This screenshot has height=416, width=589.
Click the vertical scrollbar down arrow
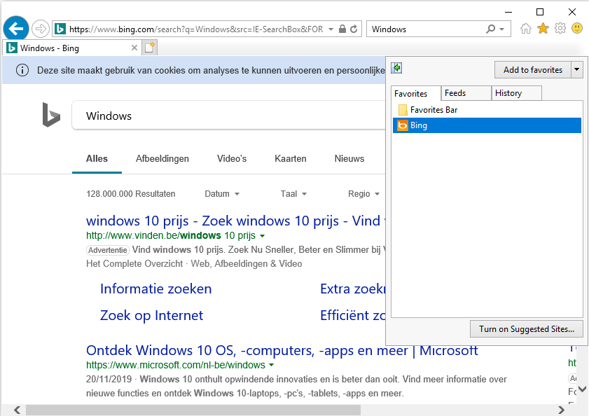pyautogui.click(x=582, y=389)
